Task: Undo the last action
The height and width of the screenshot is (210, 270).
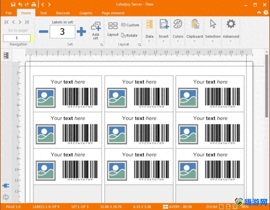Action: point(20,4)
